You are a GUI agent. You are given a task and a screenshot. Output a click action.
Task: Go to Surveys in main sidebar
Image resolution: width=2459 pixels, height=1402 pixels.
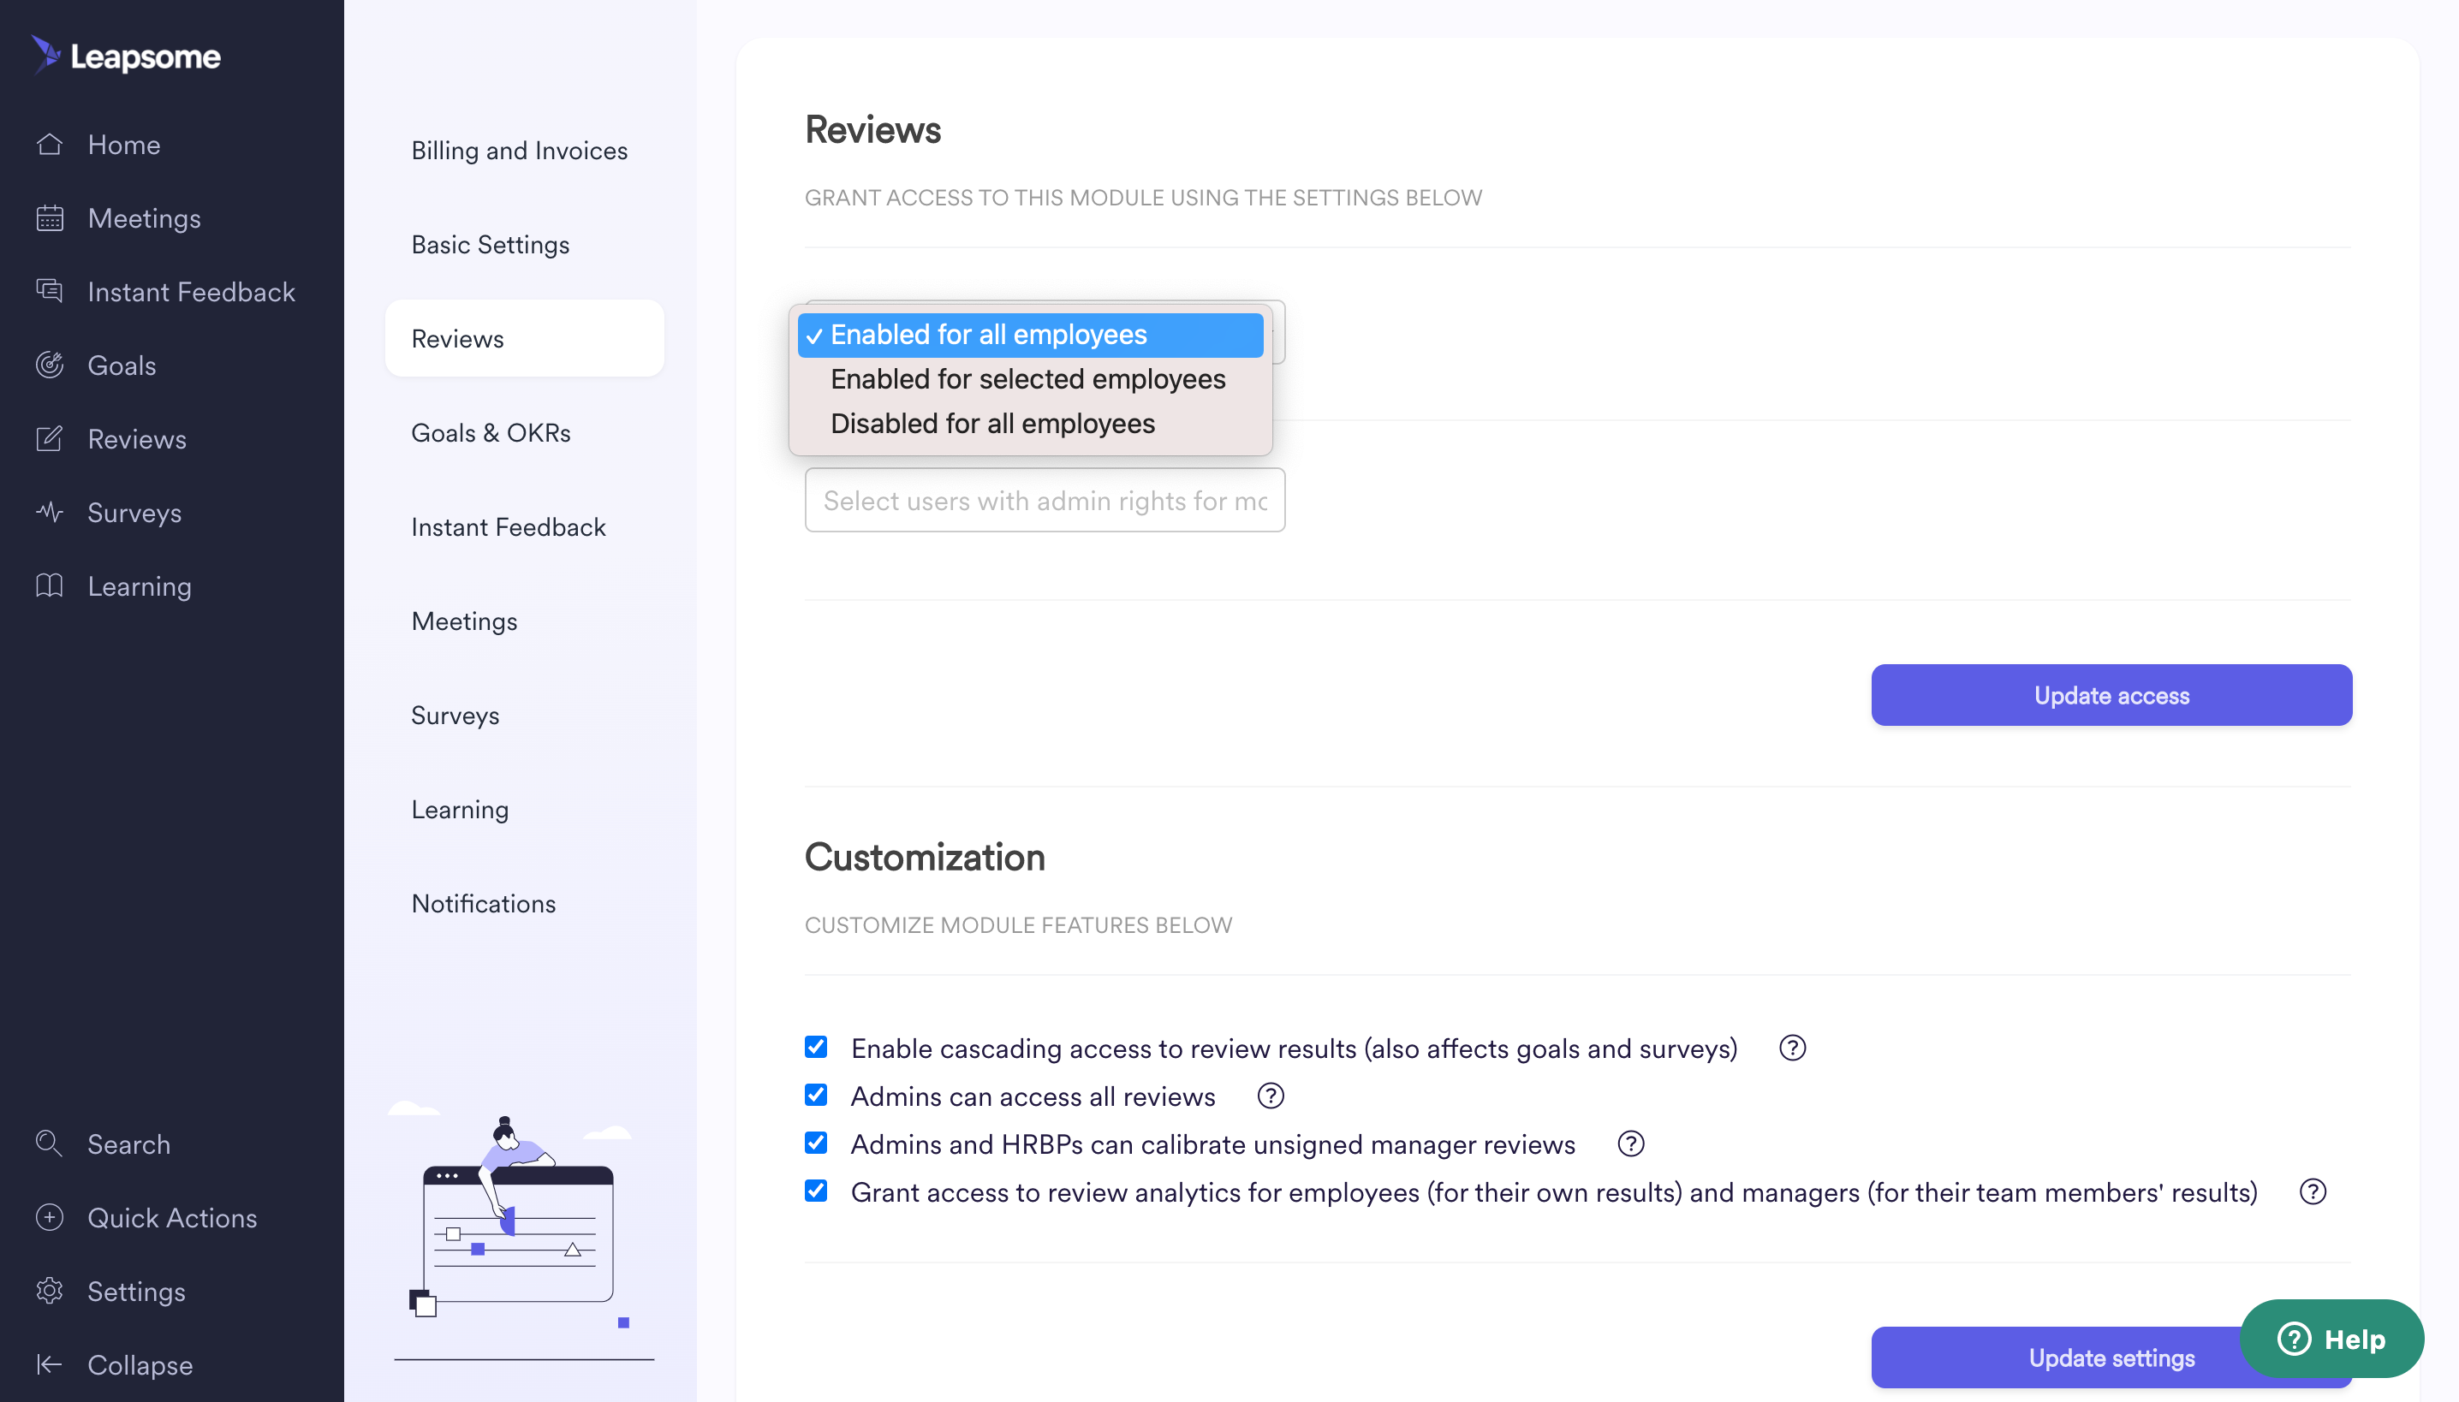click(x=134, y=514)
